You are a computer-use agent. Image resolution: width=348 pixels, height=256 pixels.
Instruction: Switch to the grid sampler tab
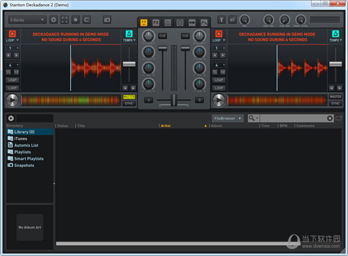click(x=168, y=23)
